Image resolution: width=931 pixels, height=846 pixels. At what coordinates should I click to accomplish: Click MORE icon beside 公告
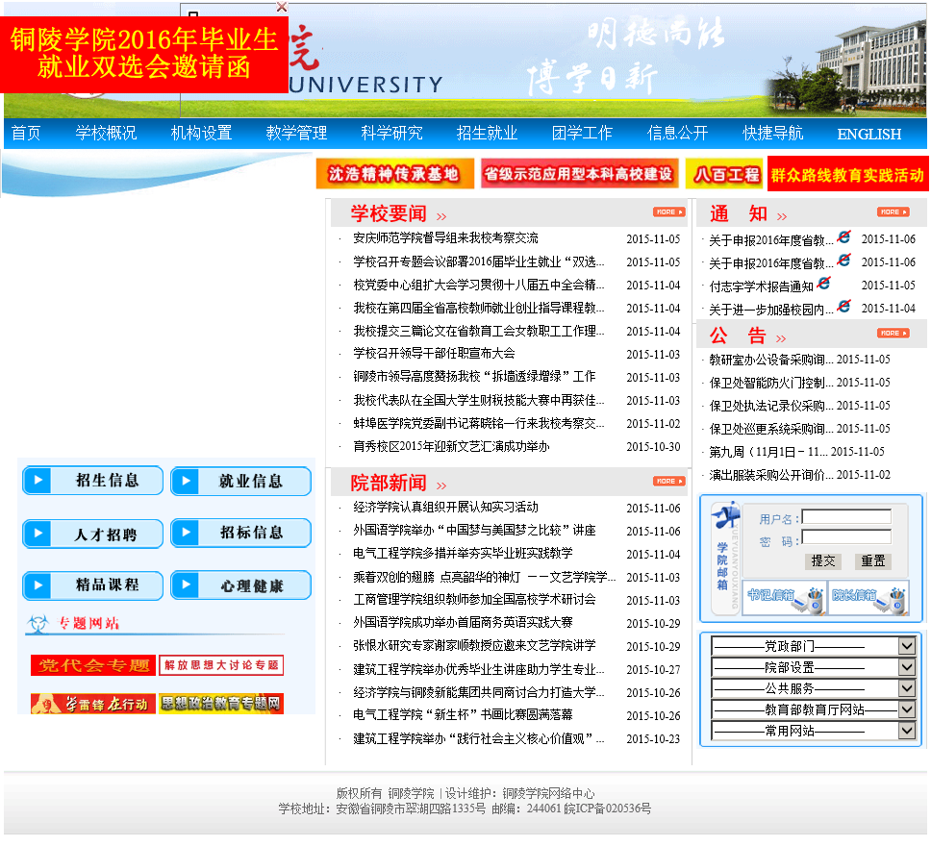893,333
